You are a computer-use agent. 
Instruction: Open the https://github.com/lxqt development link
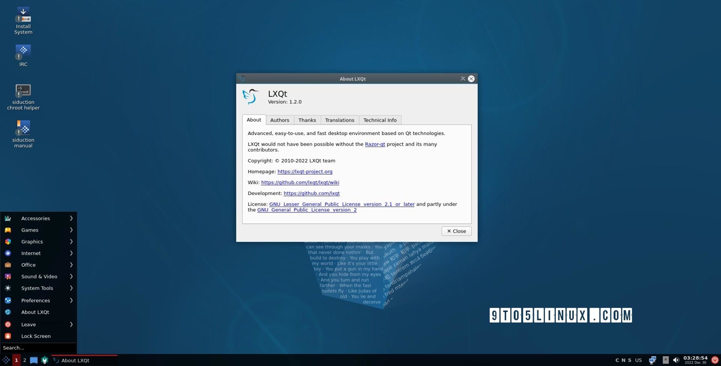point(311,193)
